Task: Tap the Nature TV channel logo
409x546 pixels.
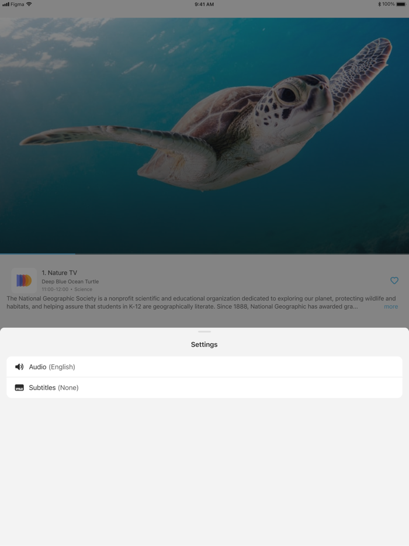Action: [x=24, y=281]
